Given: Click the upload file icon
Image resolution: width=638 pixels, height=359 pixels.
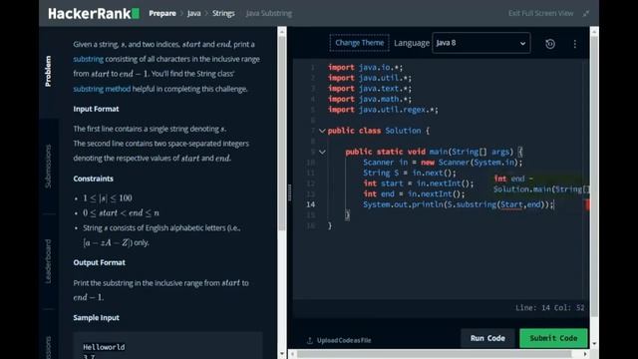Looking at the screenshot, I should [310, 340].
